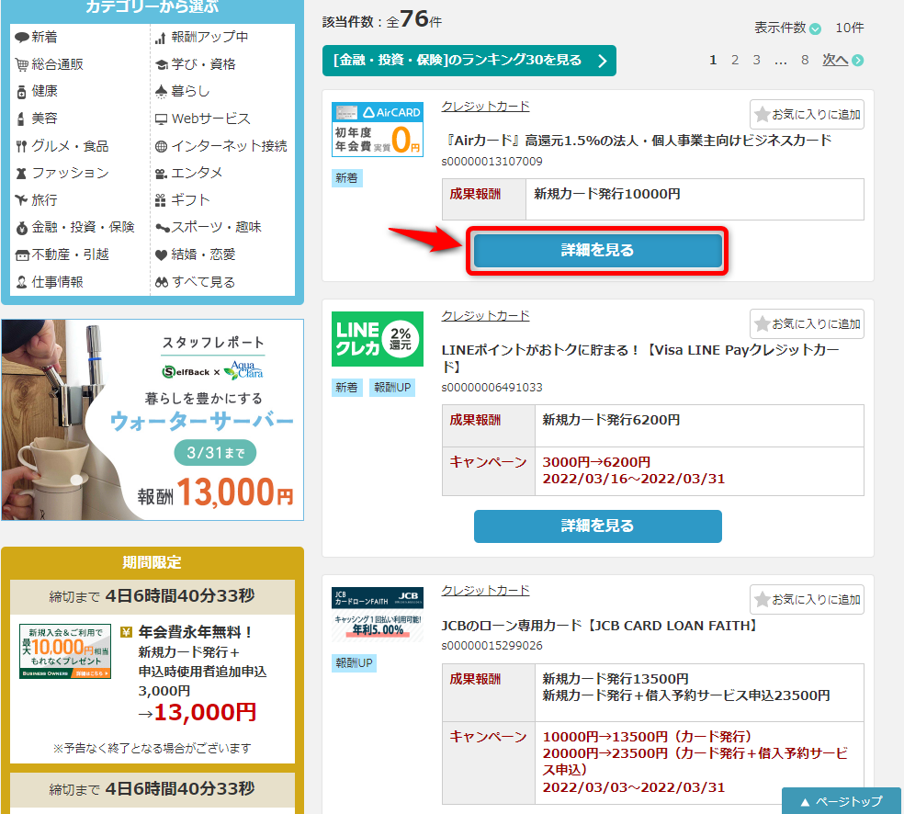The width and height of the screenshot is (904, 814).
Task: Open the ウォーターサーバー staff report banner
Action: [153, 420]
